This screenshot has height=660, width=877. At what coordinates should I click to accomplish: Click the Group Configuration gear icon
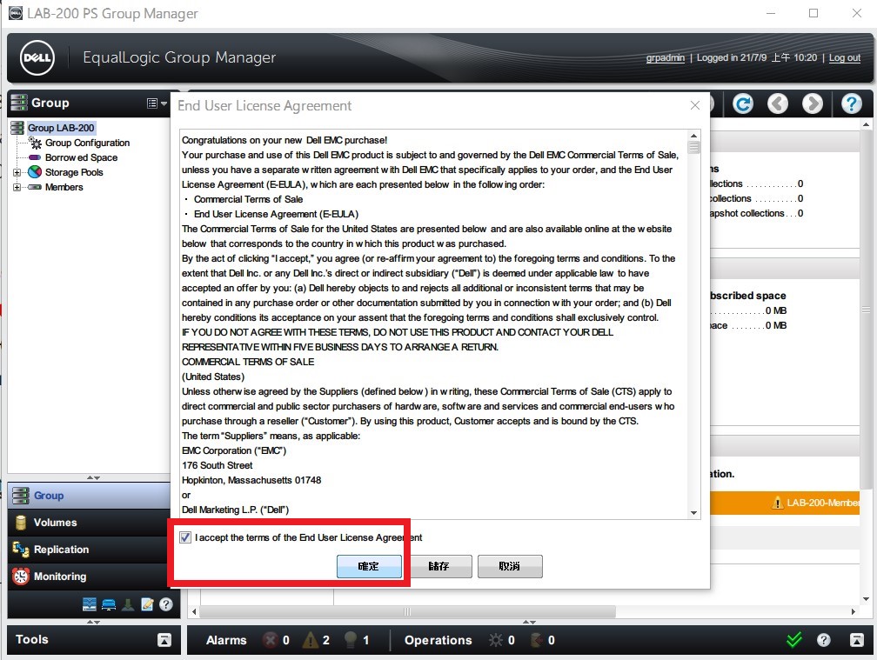tap(36, 143)
